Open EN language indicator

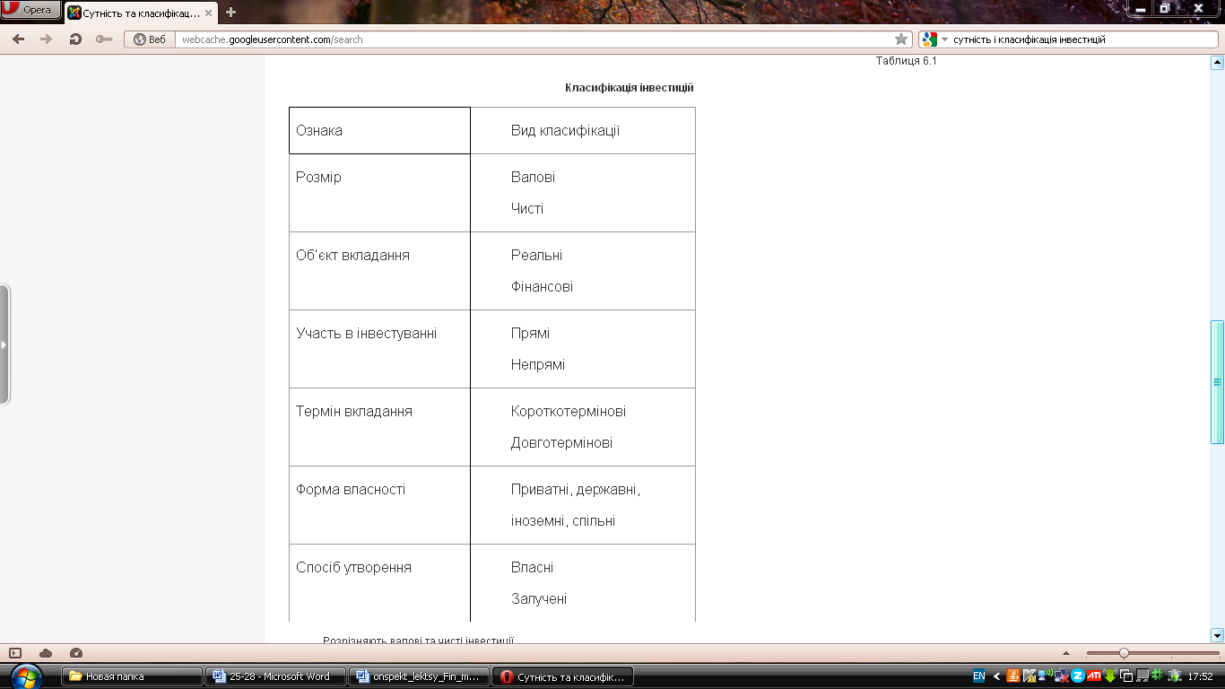(978, 676)
